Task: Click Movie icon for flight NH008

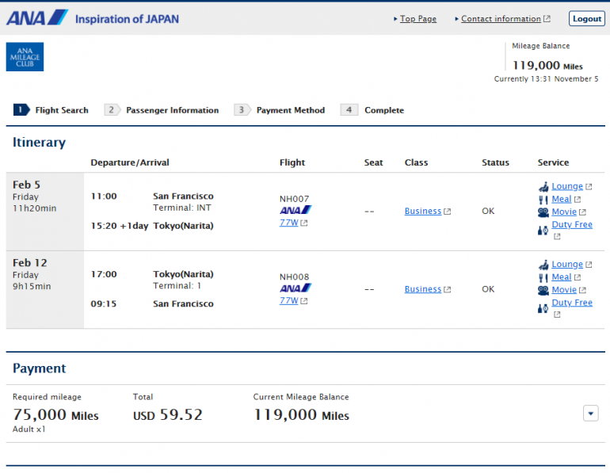Action: (x=543, y=291)
